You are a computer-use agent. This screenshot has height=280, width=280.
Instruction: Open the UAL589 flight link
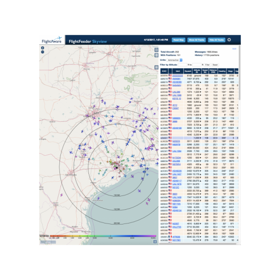[x=176, y=92]
